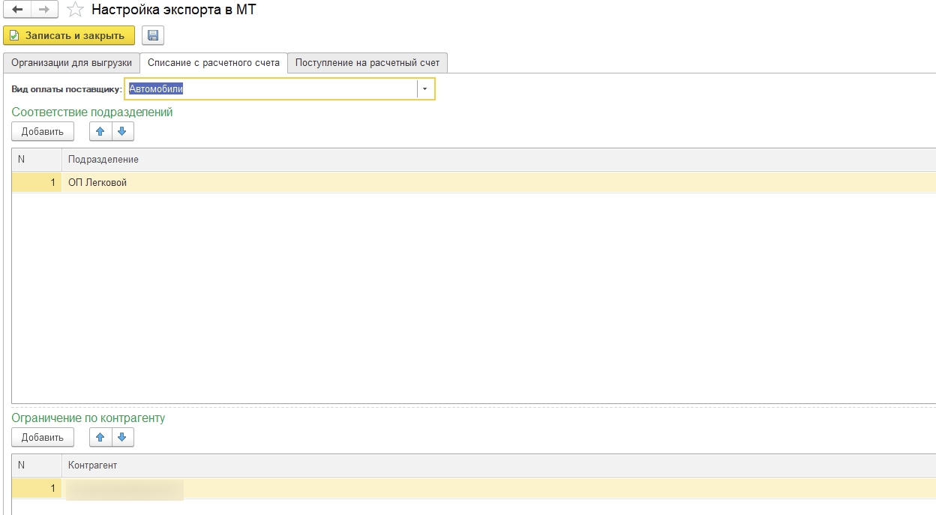Click the Автомобили text input field
The width and height of the screenshot is (936, 515).
tap(270, 89)
